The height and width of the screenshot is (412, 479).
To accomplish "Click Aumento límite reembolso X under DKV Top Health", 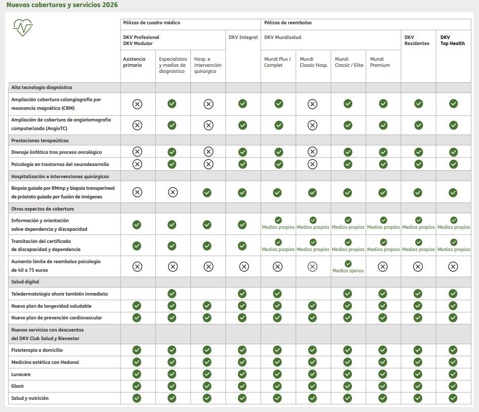I will (x=453, y=266).
